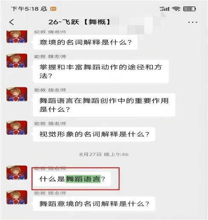This screenshot has width=208, height=220.
Task: Tap avatar beside 视觉形象的名词解释 message
Action: click(17, 127)
